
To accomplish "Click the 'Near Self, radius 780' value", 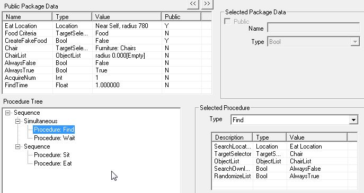I will coord(122,26).
